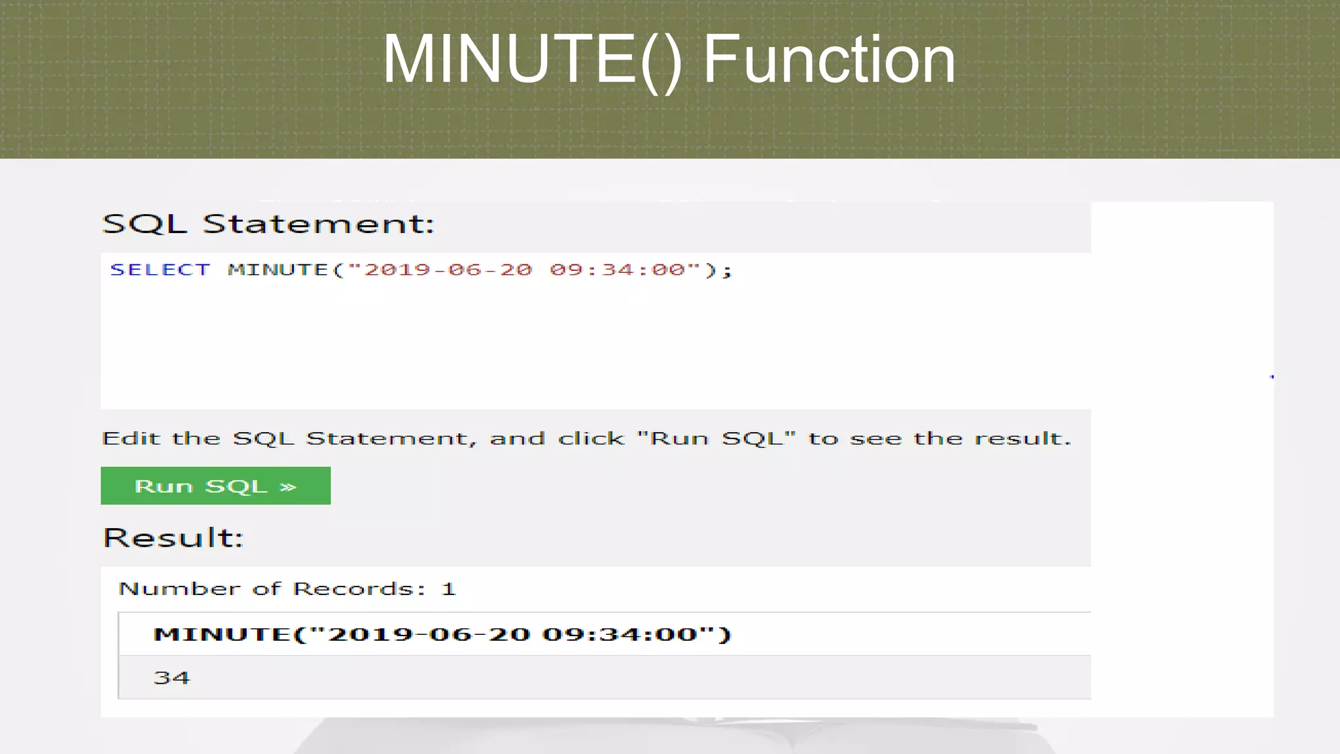
Task: Click the "Number of Records: 1" text
Action: pyautogui.click(x=287, y=589)
